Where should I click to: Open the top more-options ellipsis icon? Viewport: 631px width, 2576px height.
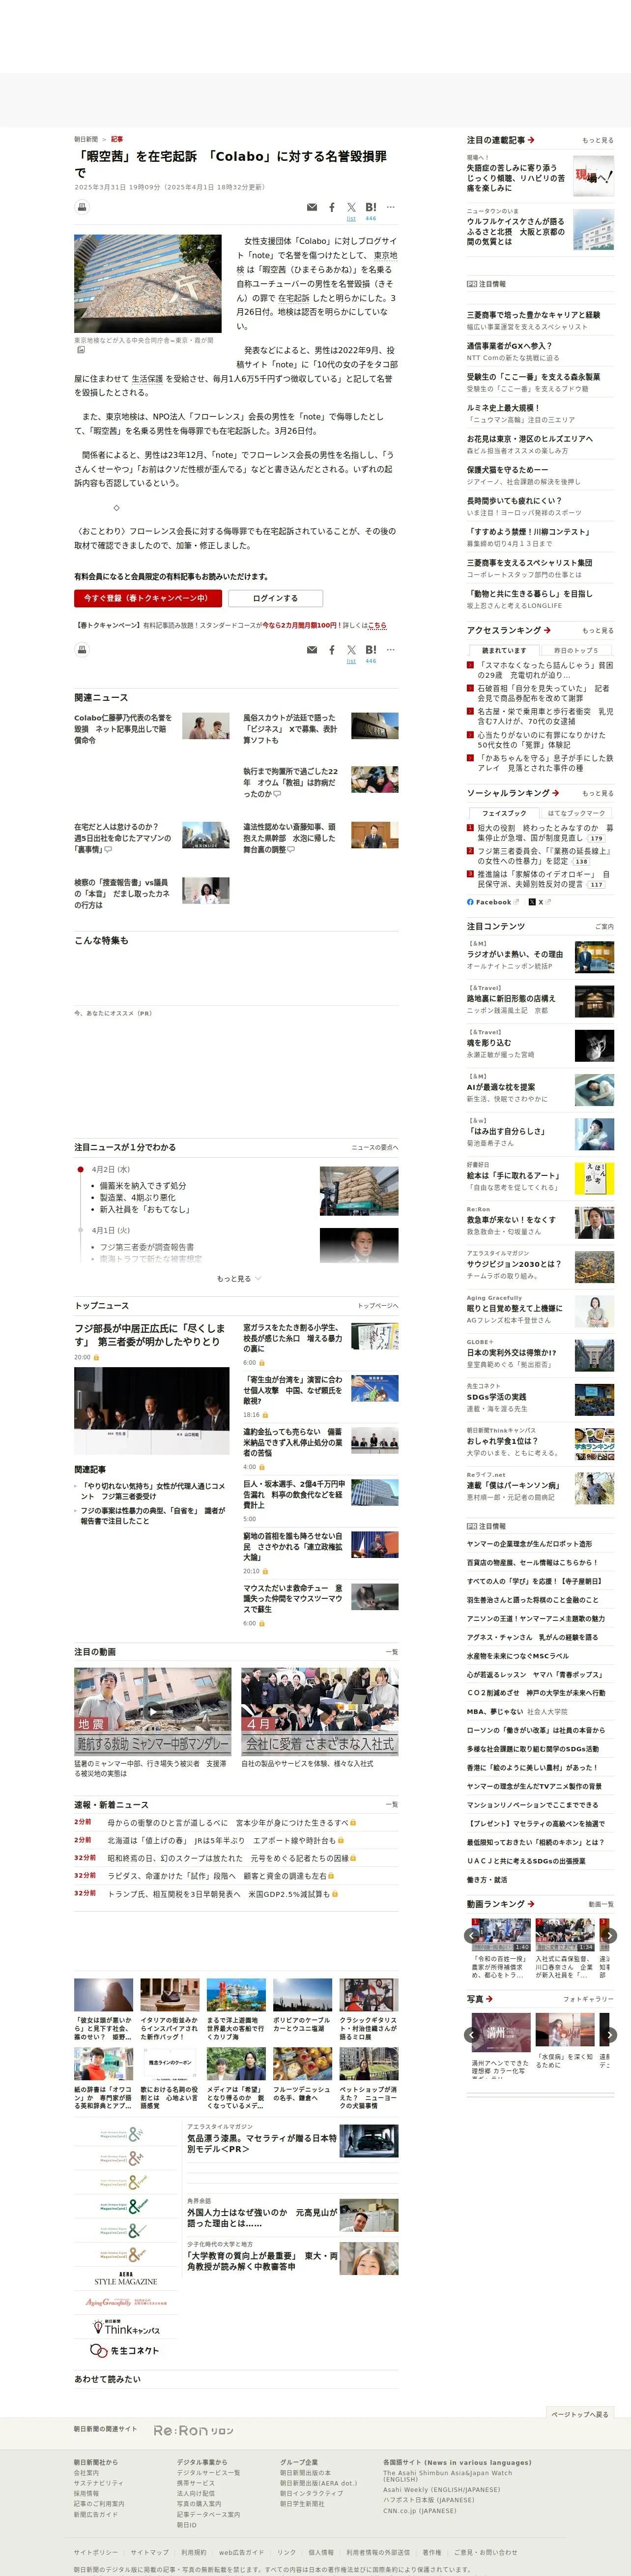391,207
